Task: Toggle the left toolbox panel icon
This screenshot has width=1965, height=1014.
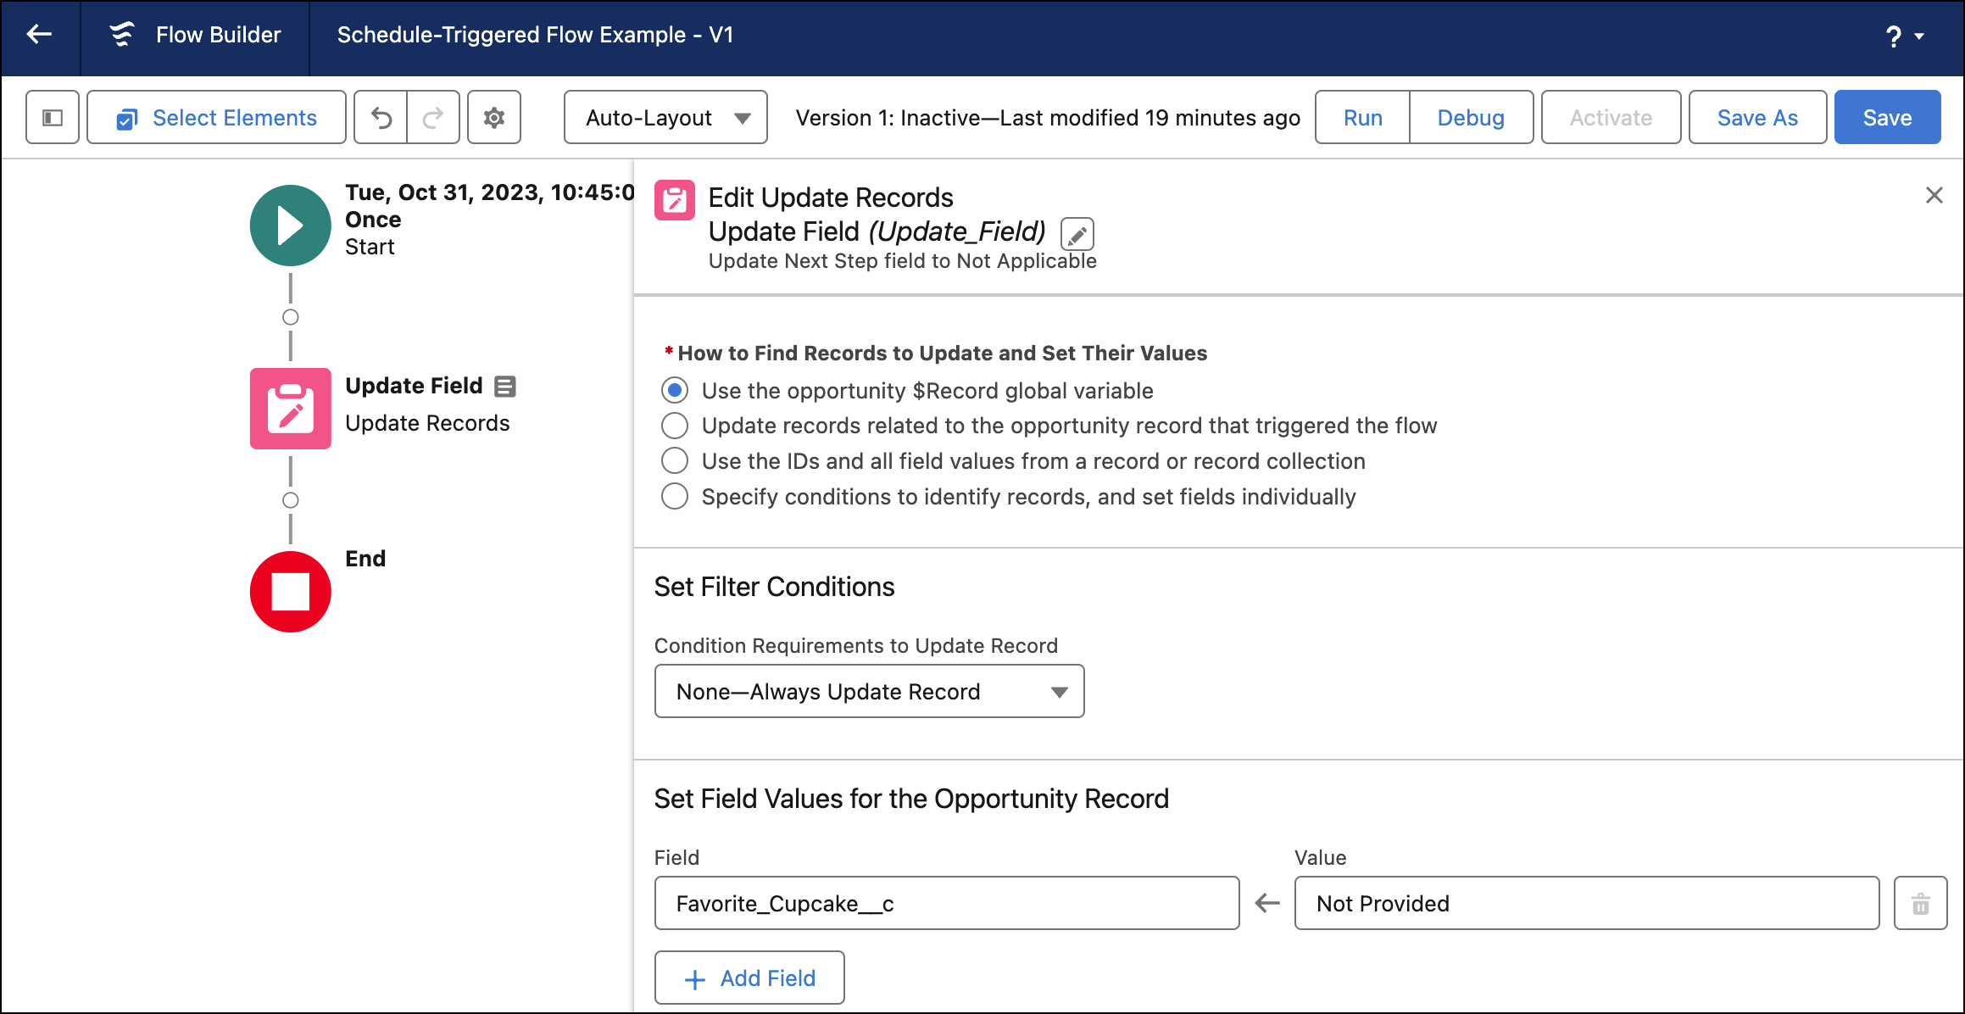Action: 53,117
